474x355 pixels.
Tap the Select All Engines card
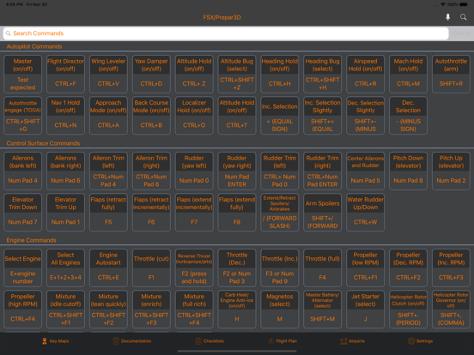click(x=65, y=268)
